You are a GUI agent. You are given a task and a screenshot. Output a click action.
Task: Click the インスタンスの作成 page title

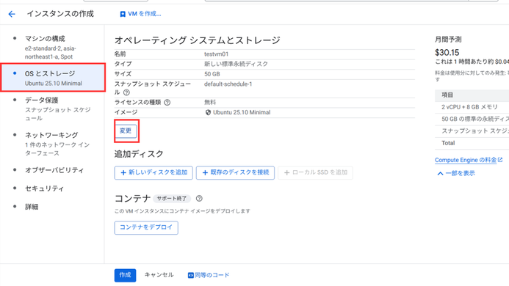pos(60,14)
